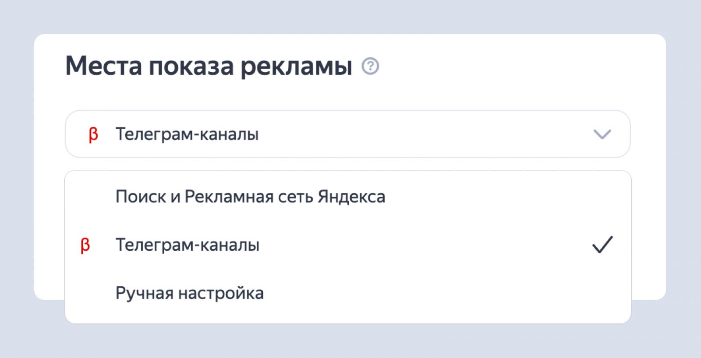Click the word показа in the heading
The width and height of the screenshot is (701, 358).
tap(191, 67)
